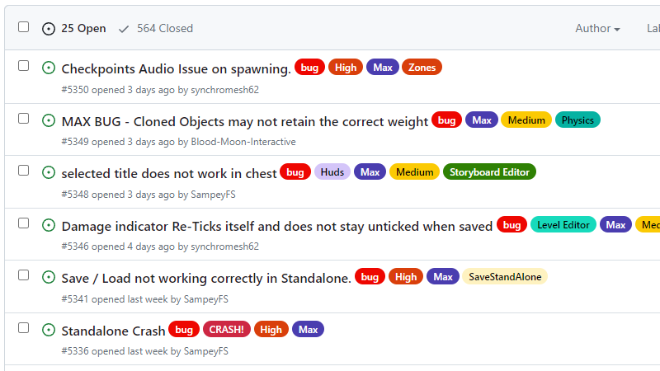
Task: Click open-issue icon beside Checkpoints Audio Issue
Action: (49, 68)
